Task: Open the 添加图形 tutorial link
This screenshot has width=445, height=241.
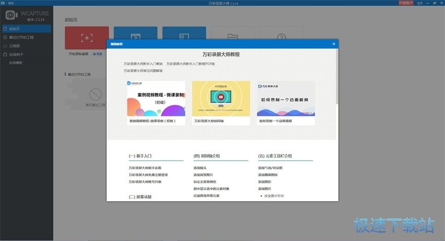Action: [264, 182]
